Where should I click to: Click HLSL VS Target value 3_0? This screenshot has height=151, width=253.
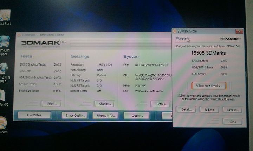pyautogui.click(x=99, y=80)
